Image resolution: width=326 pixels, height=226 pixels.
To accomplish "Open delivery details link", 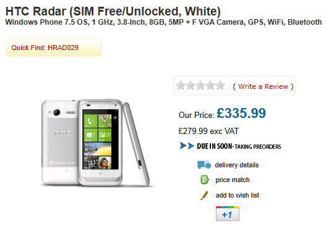I will (236, 165).
